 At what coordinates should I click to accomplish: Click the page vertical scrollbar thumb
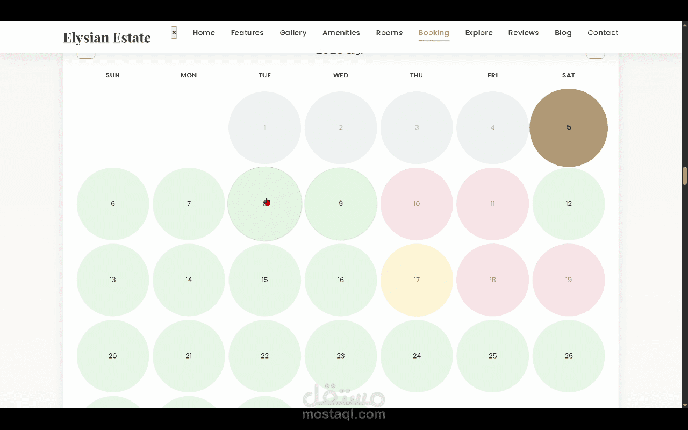tap(685, 176)
